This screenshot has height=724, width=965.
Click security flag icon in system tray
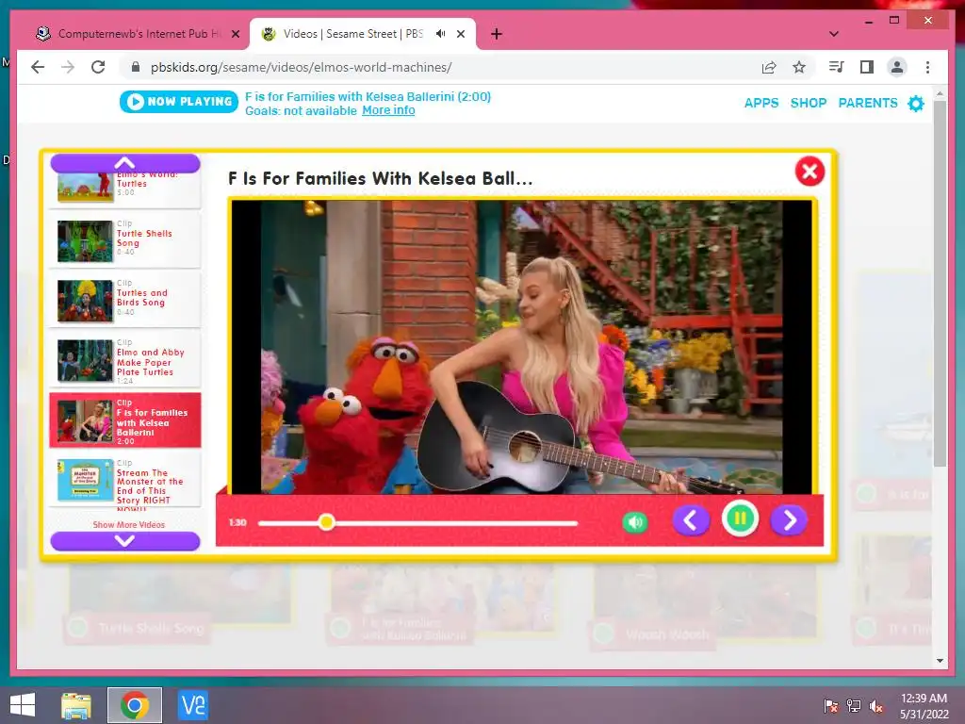coord(831,706)
